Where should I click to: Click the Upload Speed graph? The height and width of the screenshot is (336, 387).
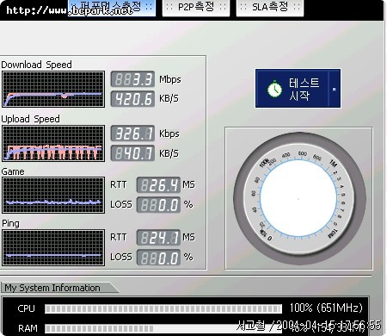(x=53, y=143)
